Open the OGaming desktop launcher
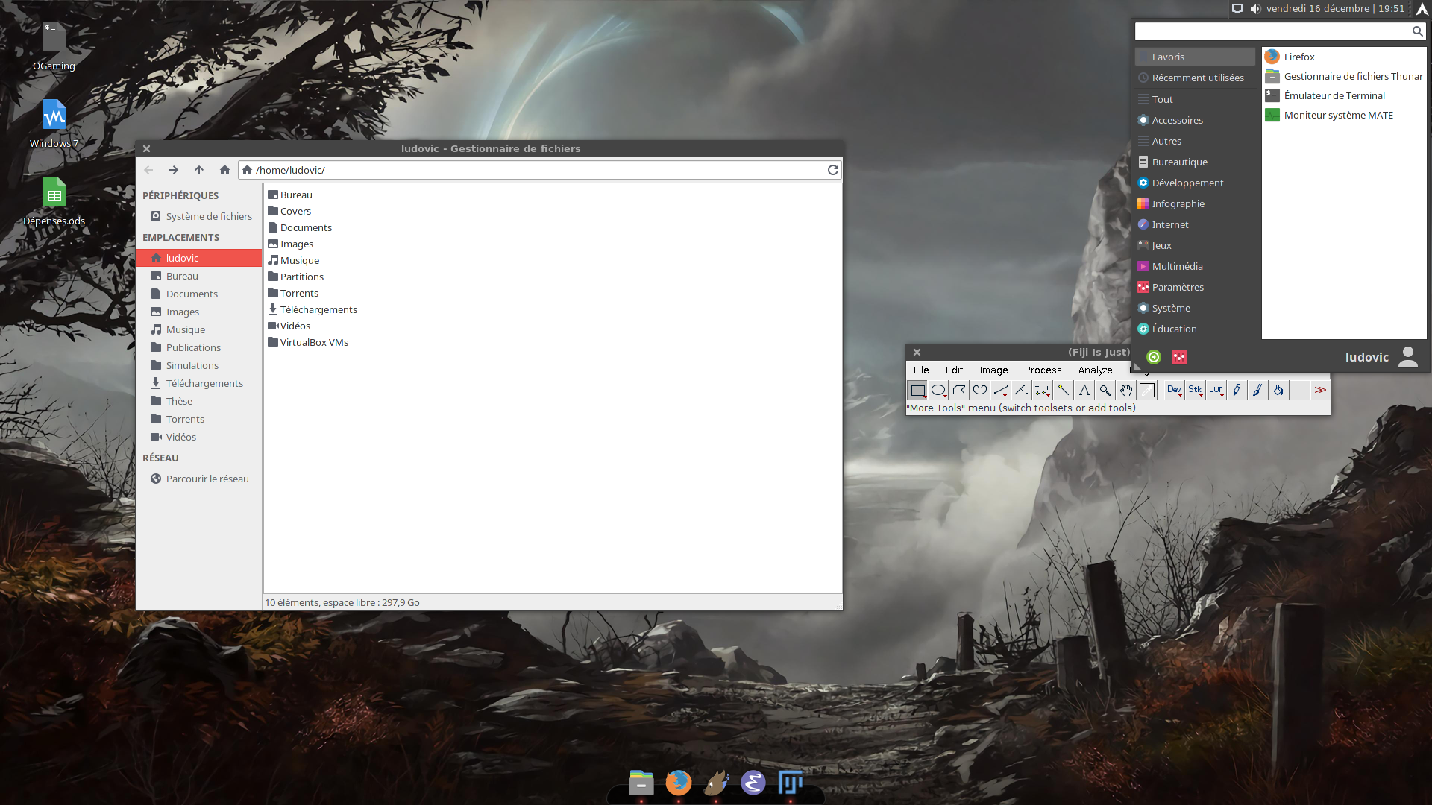Screen dimensions: 1432x805 coord(54,46)
